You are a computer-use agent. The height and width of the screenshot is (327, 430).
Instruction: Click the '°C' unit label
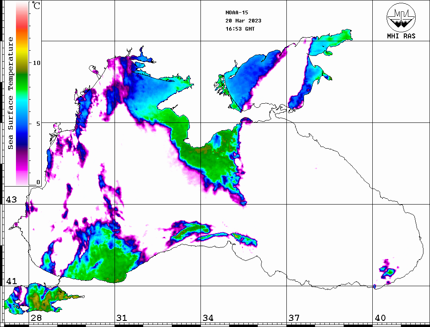tap(36, 6)
